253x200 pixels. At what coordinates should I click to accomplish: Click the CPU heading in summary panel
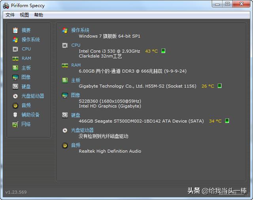(76, 45)
